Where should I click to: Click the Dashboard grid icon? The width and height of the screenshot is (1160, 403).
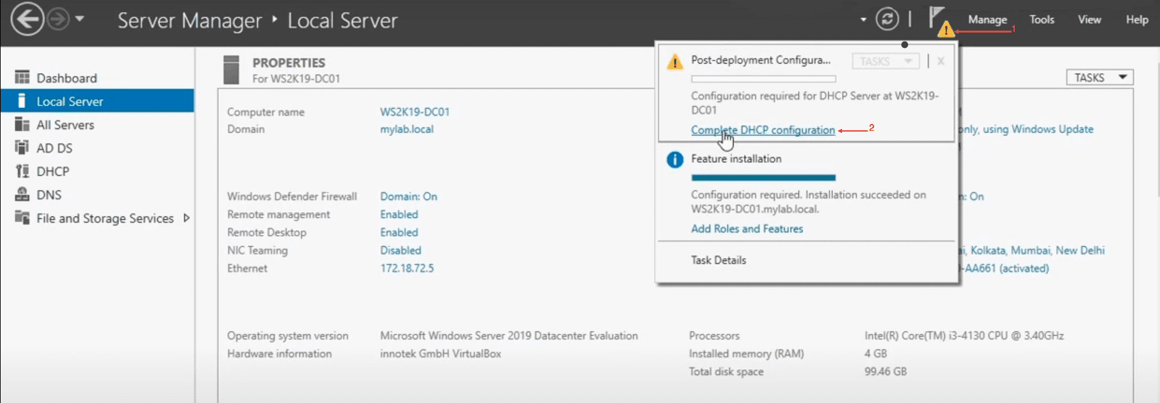point(22,77)
